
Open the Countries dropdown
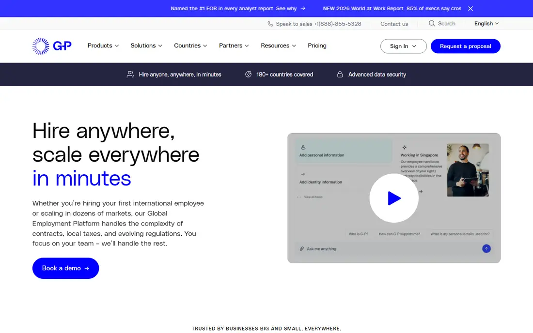[190, 45]
